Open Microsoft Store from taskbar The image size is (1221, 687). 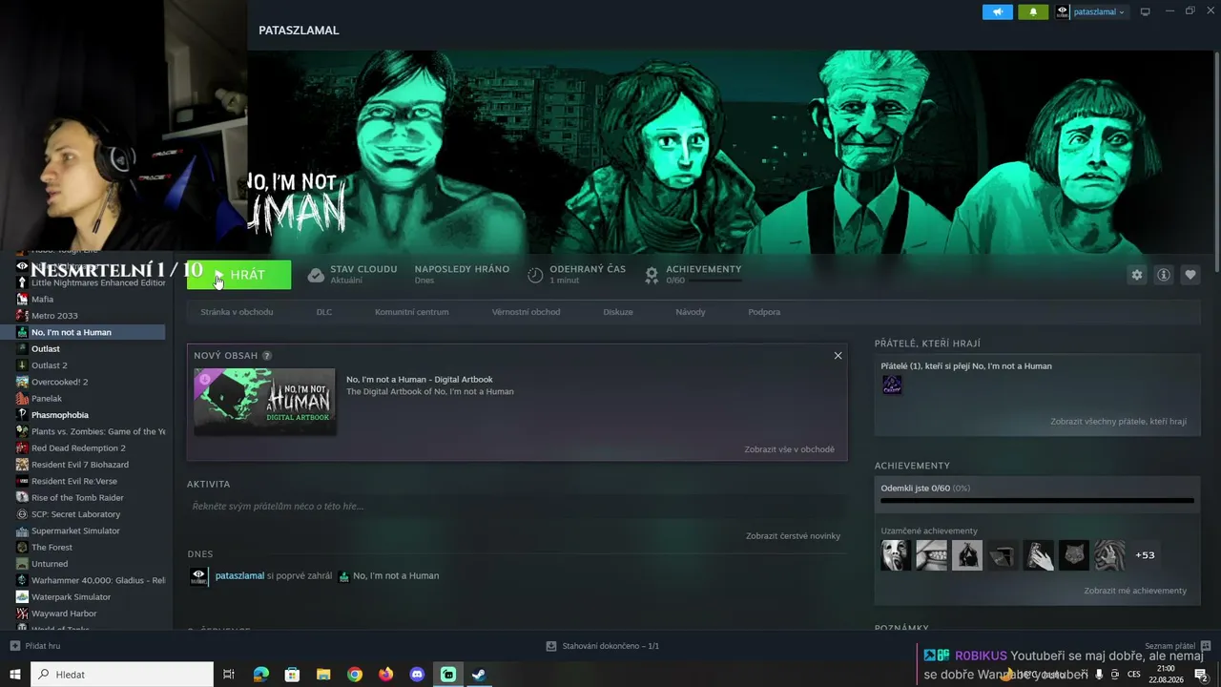(x=292, y=675)
